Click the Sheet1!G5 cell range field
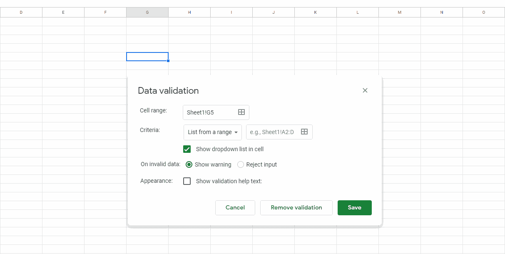505x254 pixels. (x=209, y=112)
